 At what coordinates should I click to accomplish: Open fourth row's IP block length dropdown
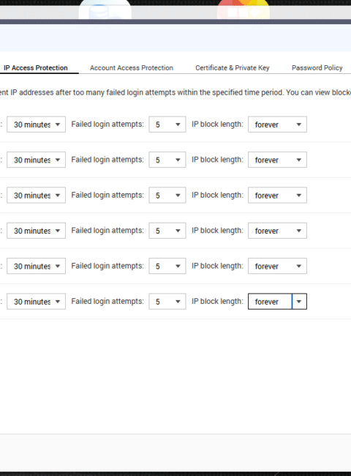coord(277,231)
